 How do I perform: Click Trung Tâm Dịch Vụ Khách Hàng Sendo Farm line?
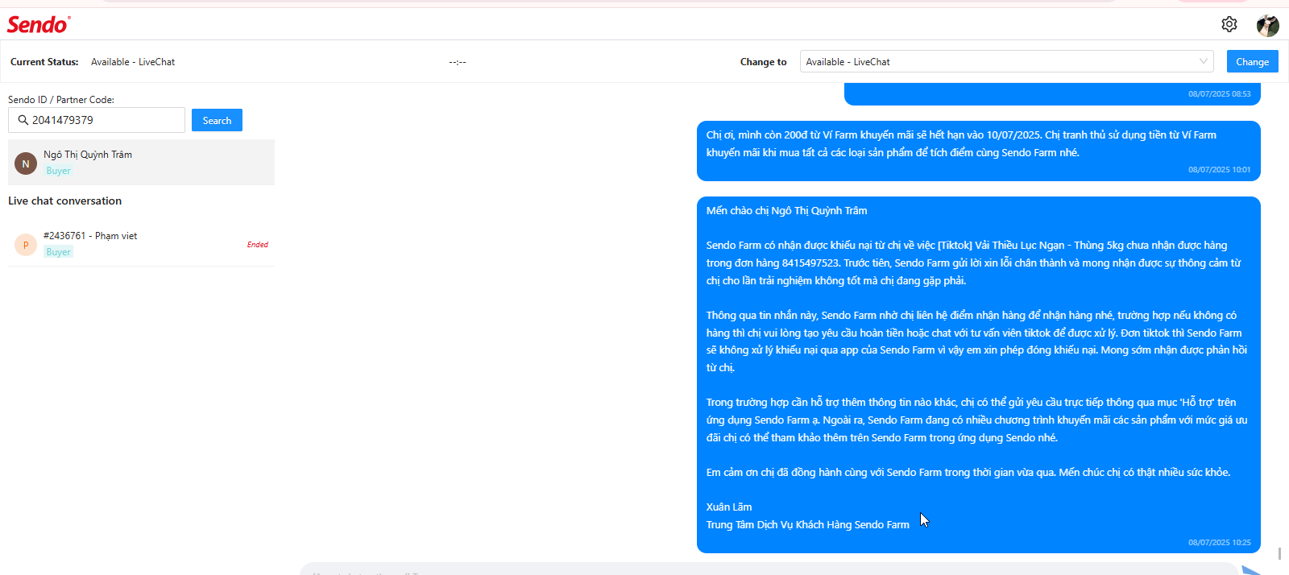pyautogui.click(x=808, y=525)
